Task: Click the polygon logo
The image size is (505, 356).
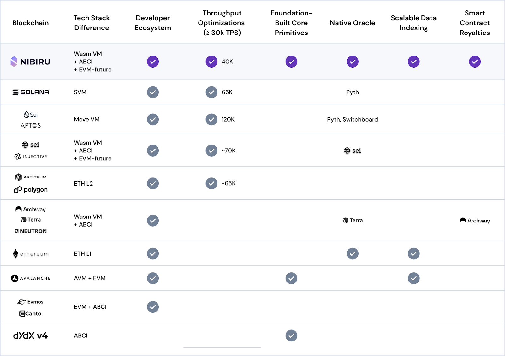Action: 31,190
